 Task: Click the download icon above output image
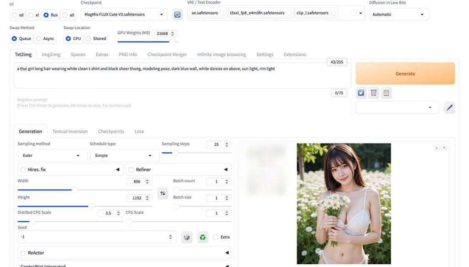(x=436, y=148)
